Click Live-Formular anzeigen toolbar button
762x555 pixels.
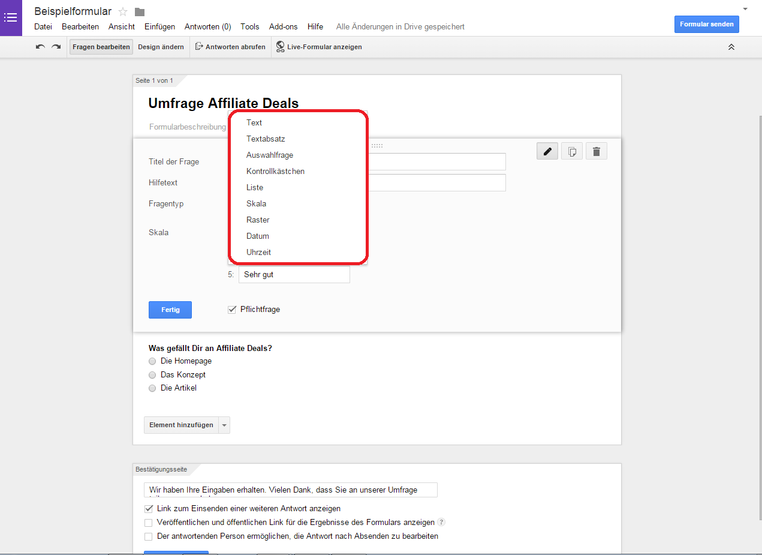point(319,47)
